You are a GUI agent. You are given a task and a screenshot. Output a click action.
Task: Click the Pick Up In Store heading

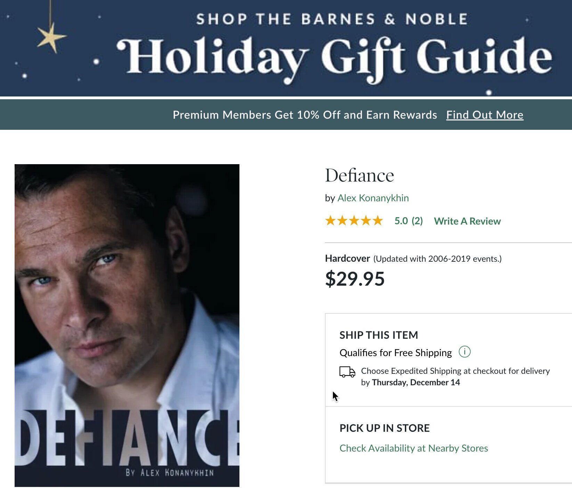point(384,428)
